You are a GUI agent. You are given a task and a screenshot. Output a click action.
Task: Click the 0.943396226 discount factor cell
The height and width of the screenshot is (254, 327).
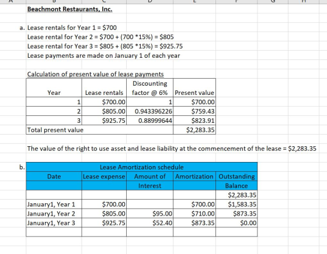(x=149, y=111)
